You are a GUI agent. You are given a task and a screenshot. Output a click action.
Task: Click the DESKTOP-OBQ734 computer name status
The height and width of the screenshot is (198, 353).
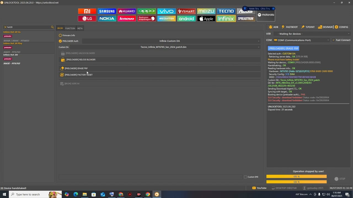pos(284,188)
